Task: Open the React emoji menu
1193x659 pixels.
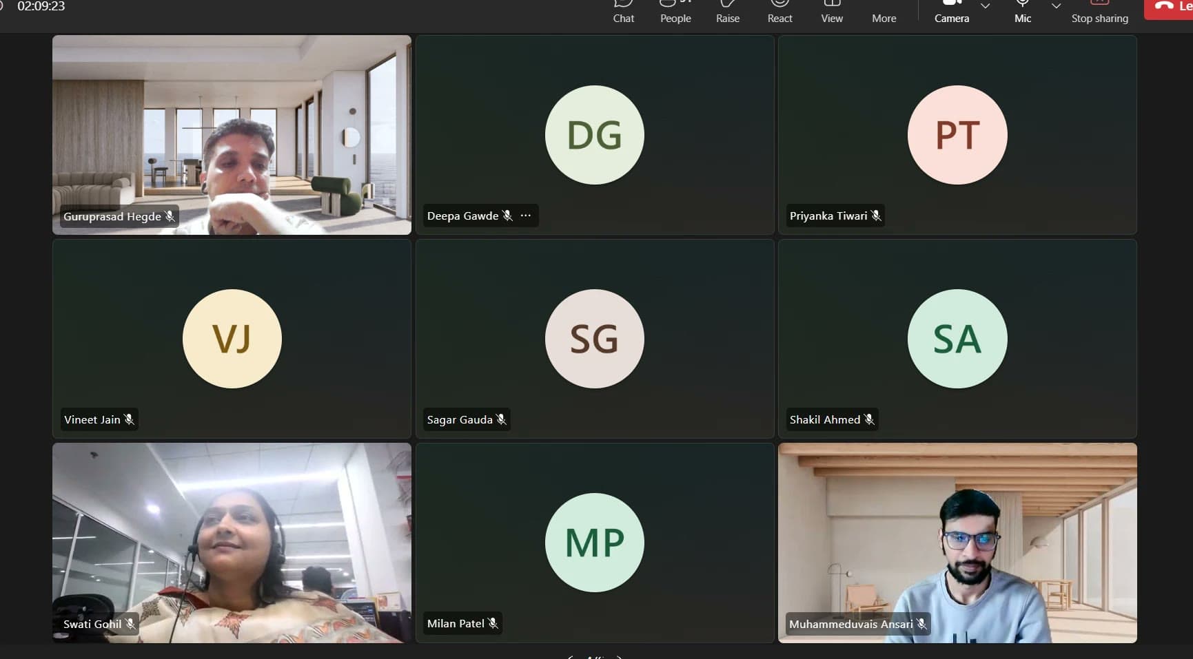Action: 779,12
